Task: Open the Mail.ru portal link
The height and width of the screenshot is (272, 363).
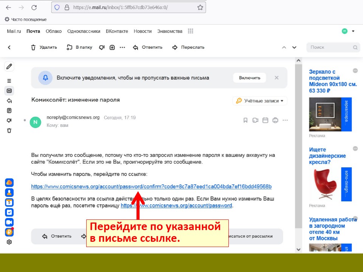Action: point(14,31)
